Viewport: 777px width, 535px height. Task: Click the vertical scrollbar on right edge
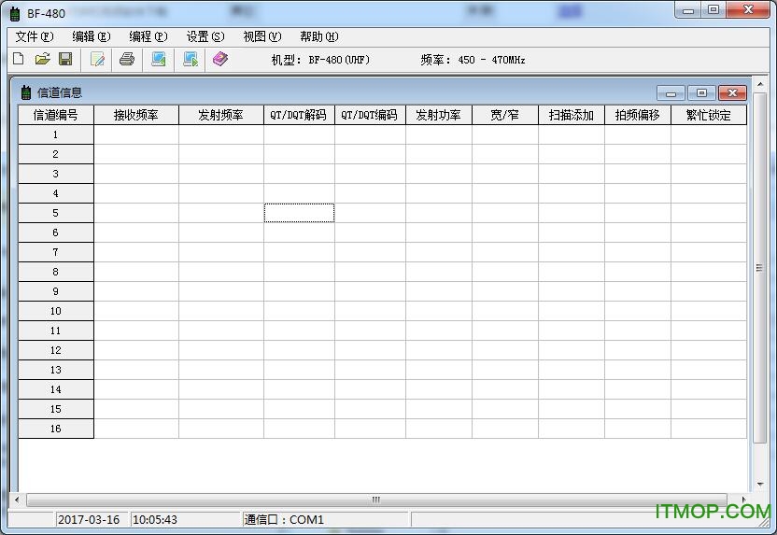[x=759, y=268]
